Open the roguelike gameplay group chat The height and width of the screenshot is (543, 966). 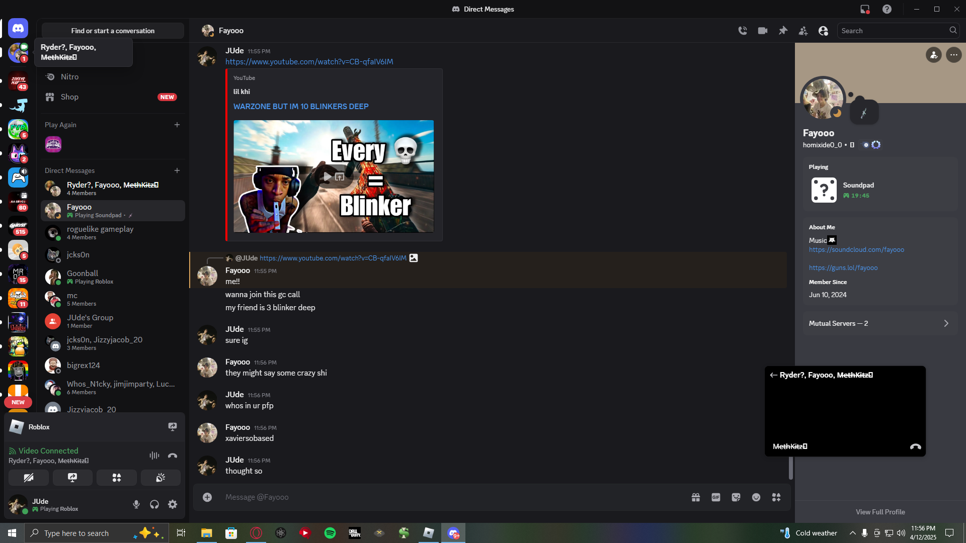click(113, 233)
